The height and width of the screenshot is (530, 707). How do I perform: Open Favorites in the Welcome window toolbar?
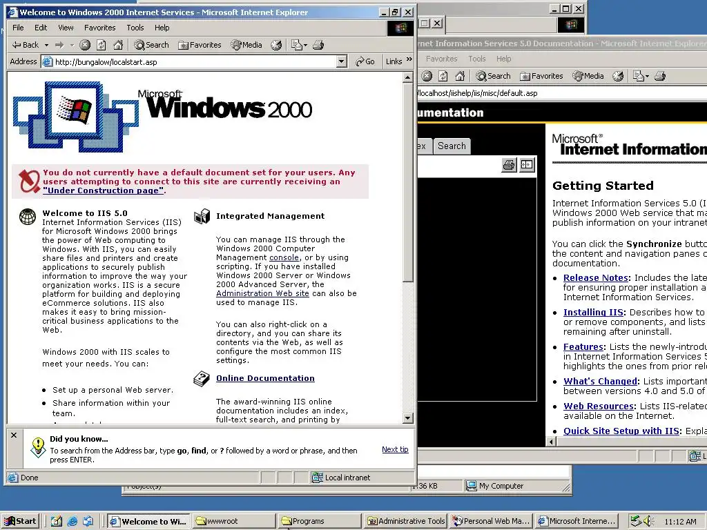(x=200, y=45)
